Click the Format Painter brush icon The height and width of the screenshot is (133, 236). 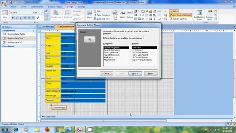tap(38, 18)
